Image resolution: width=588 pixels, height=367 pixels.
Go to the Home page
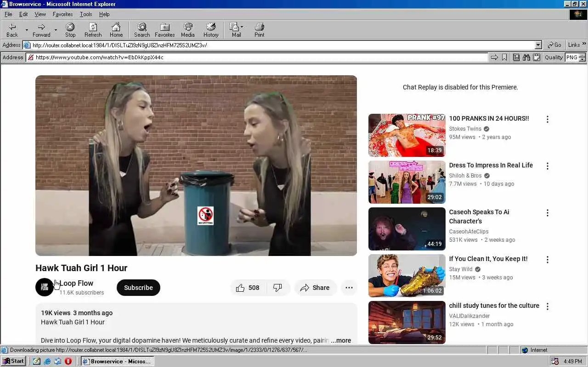(x=116, y=30)
